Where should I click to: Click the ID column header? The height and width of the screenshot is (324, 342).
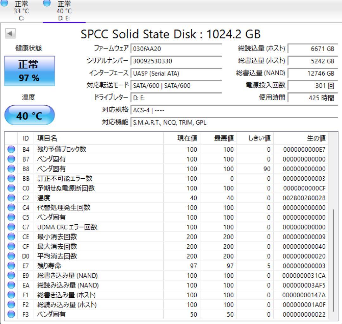26,138
